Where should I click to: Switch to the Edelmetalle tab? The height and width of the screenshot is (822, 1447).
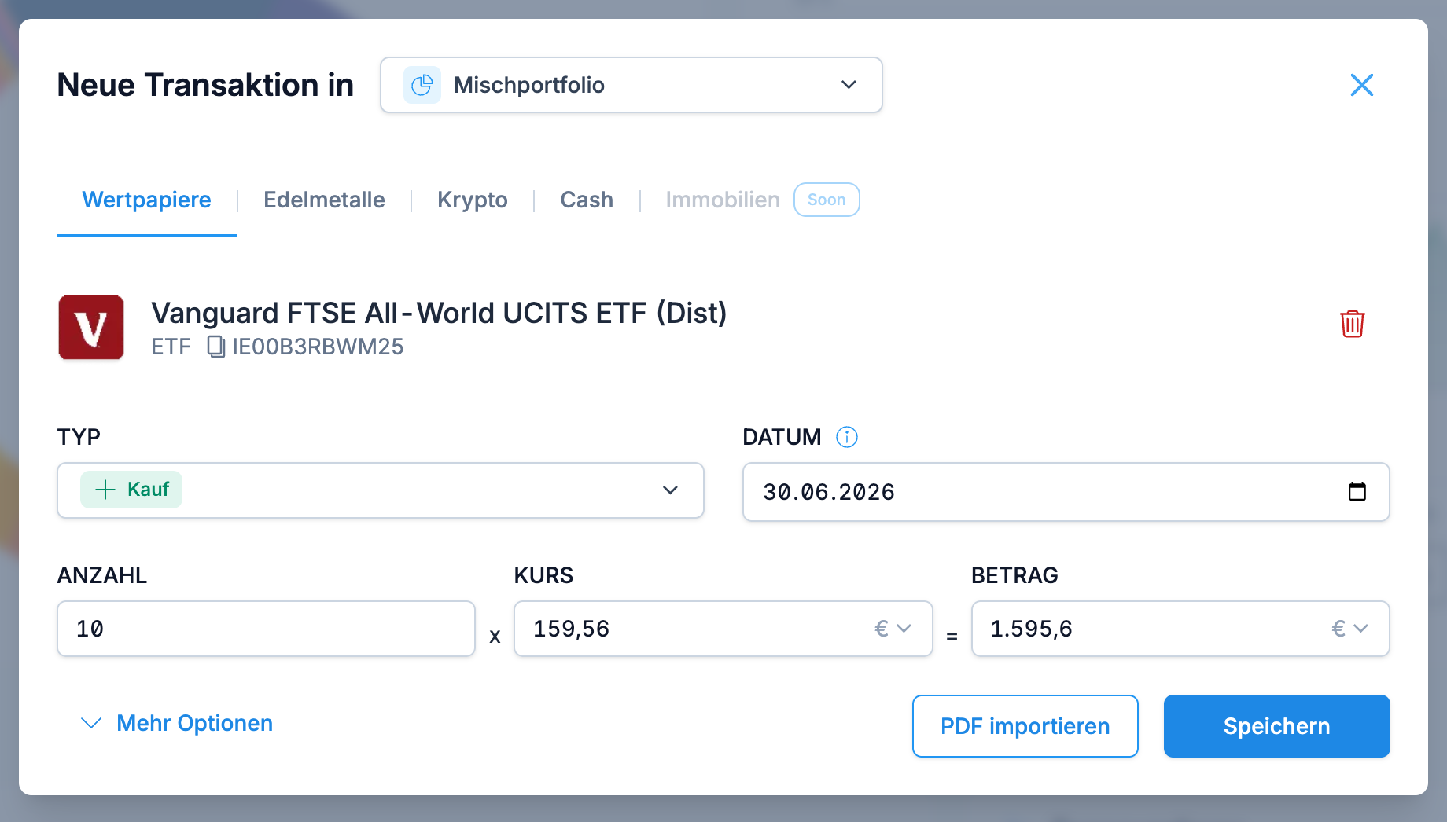click(324, 200)
